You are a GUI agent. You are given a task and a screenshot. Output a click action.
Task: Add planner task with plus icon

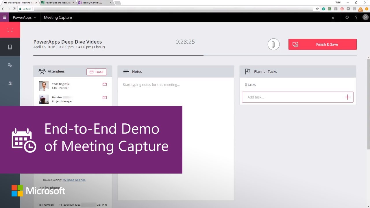(x=347, y=97)
